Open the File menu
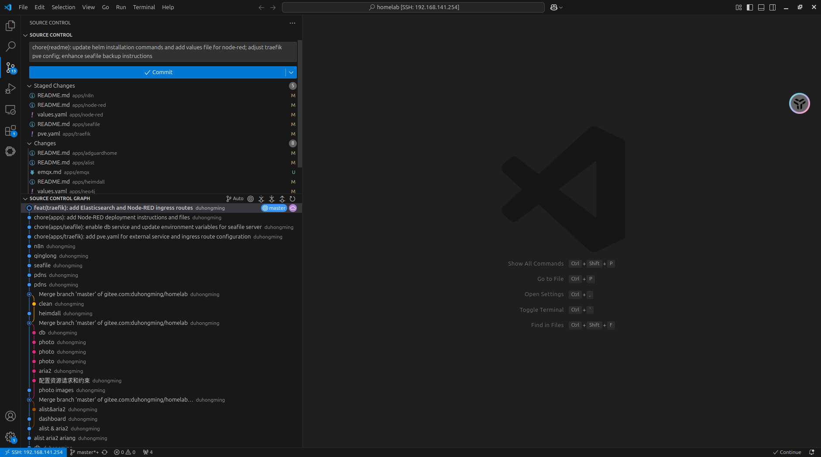This screenshot has width=821, height=457. coord(23,7)
